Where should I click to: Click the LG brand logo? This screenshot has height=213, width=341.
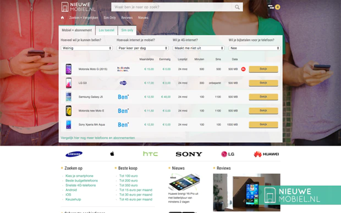[x=228, y=154]
